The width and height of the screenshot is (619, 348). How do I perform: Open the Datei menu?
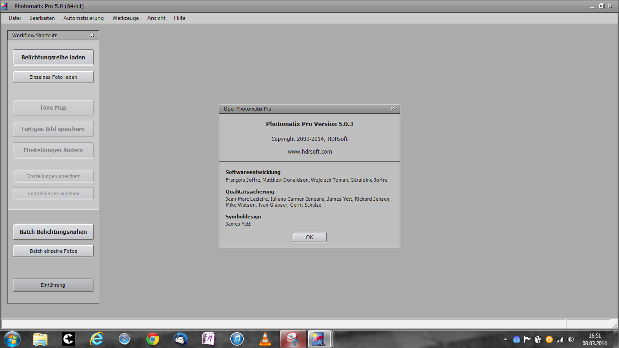pyautogui.click(x=15, y=18)
